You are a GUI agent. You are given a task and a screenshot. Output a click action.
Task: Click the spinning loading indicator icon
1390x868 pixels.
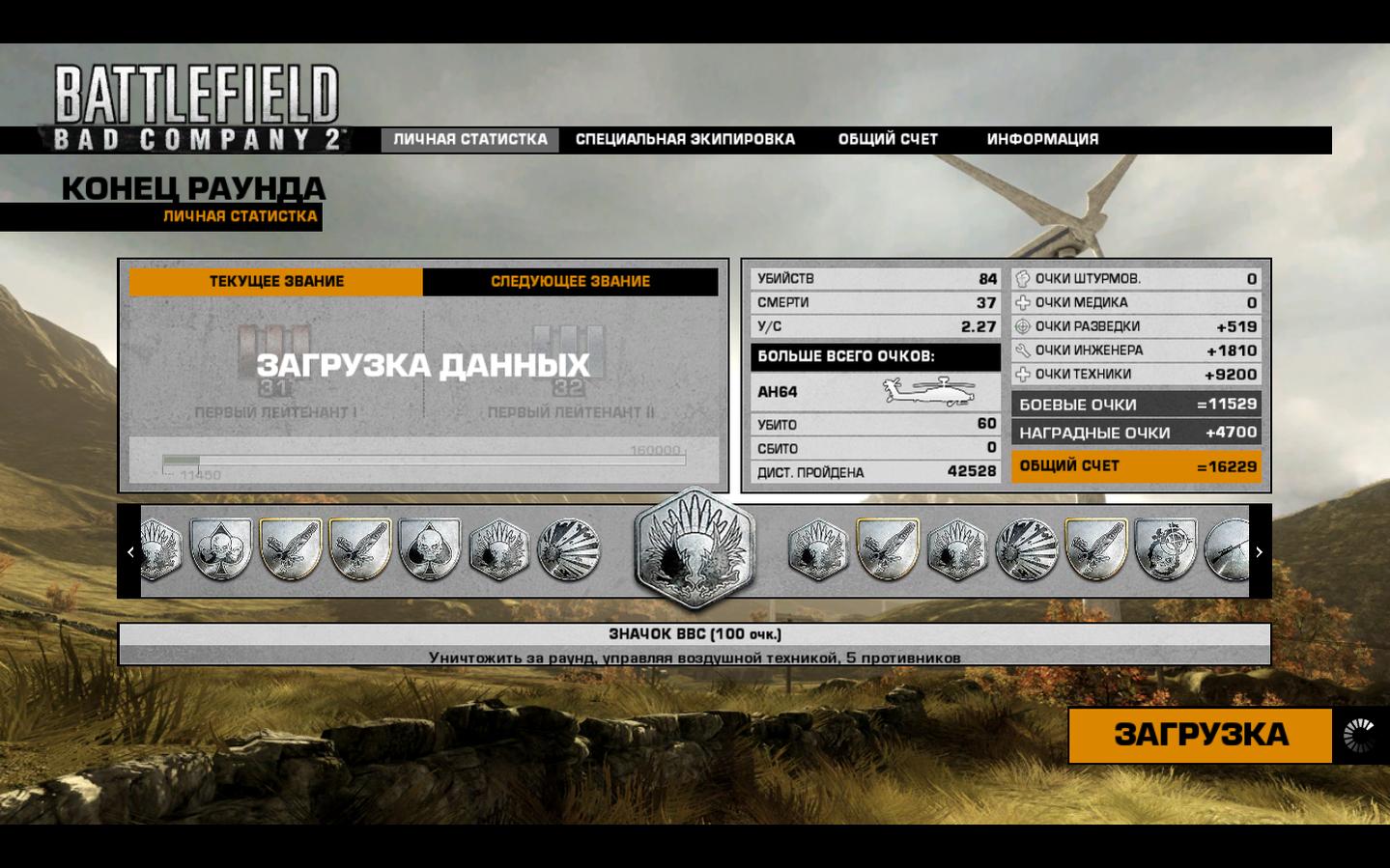[1359, 736]
